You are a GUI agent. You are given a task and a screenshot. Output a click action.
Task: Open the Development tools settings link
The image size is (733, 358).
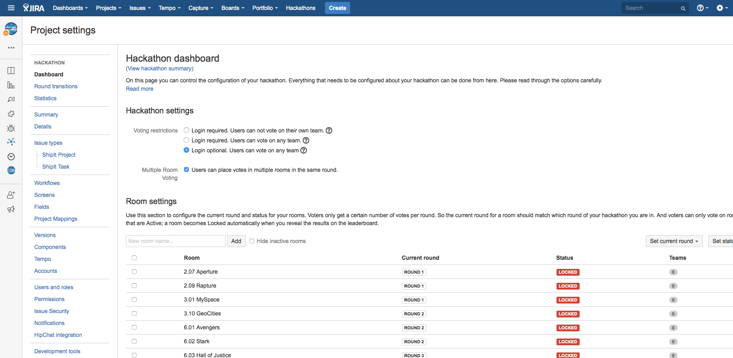click(x=57, y=351)
